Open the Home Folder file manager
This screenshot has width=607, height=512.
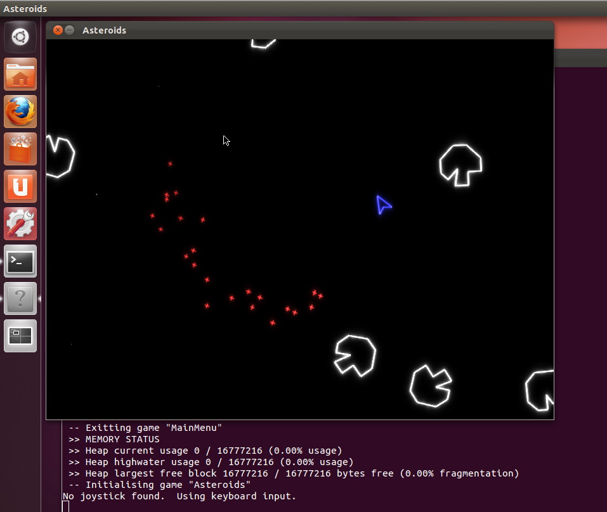point(20,74)
